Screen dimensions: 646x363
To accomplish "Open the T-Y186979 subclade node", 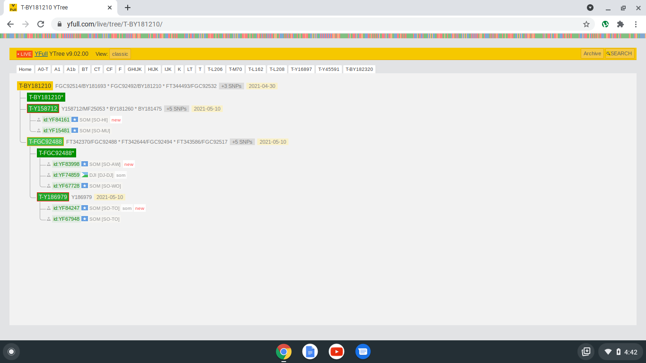I will point(53,197).
